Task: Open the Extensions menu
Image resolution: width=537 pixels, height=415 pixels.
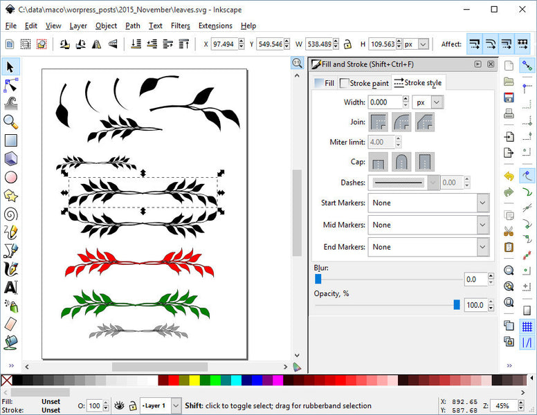Action: 215,26
